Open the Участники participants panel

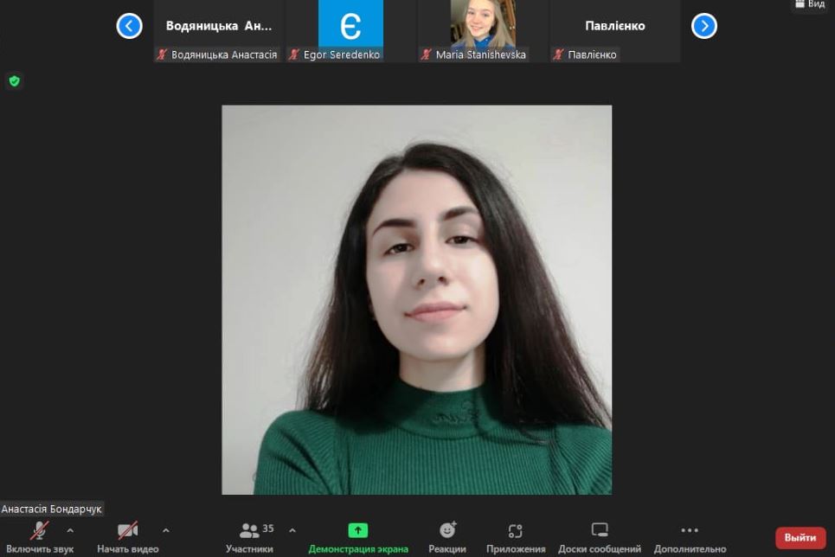[x=249, y=537]
